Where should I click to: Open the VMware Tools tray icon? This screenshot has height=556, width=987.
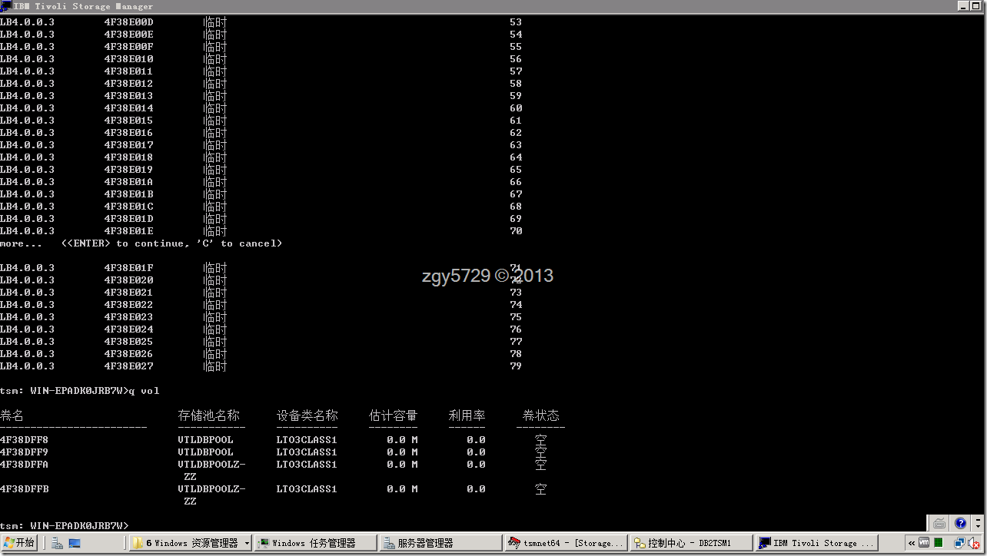[924, 543]
